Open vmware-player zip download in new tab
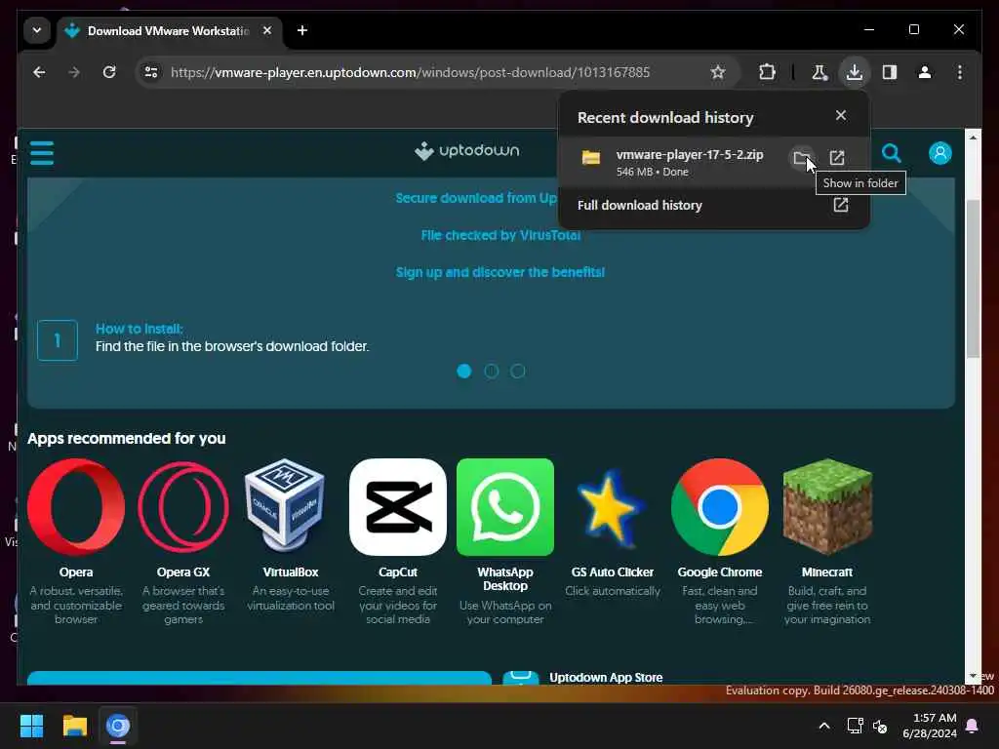Viewport: 999px width, 749px height. [x=836, y=157]
